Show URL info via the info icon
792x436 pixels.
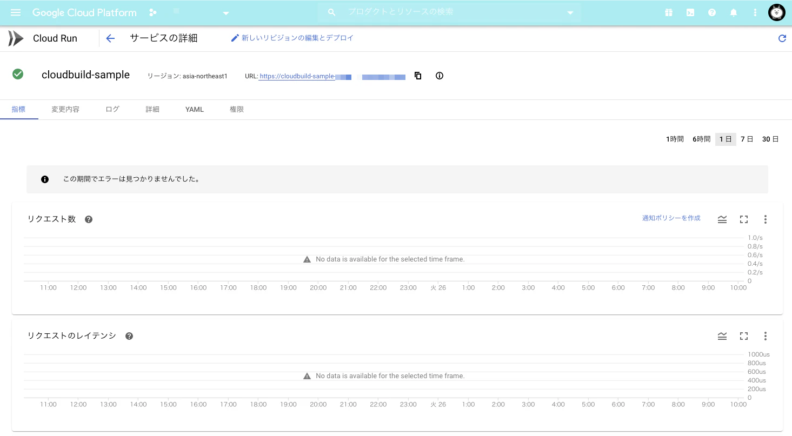pyautogui.click(x=440, y=76)
